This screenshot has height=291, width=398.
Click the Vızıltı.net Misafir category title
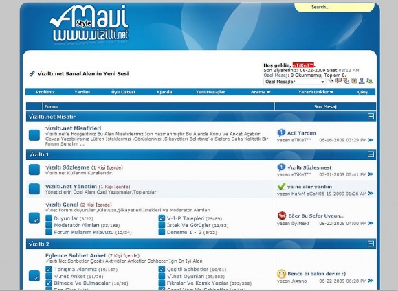click(x=52, y=117)
